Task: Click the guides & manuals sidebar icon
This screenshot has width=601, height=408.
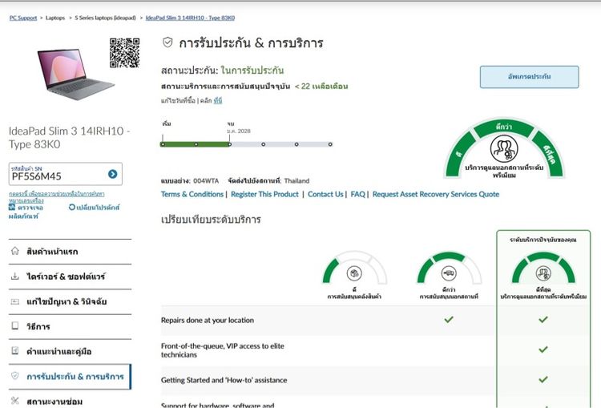Action: tap(15, 351)
